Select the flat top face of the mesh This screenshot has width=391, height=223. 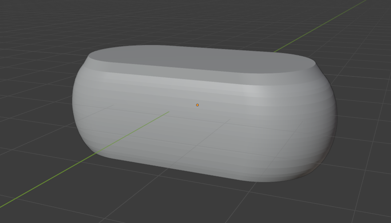point(200,59)
